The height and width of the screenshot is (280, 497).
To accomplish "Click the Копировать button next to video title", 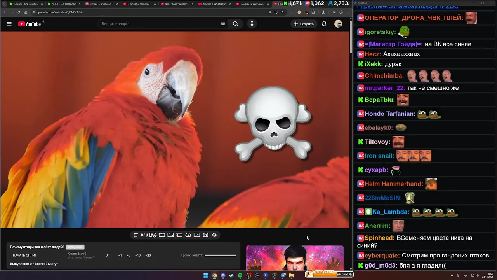I will (75, 247).
